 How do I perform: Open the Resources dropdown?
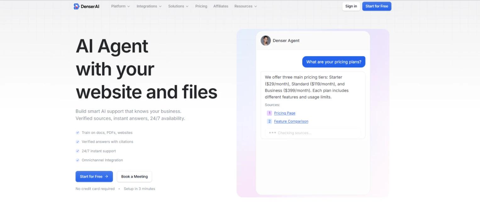tap(246, 6)
